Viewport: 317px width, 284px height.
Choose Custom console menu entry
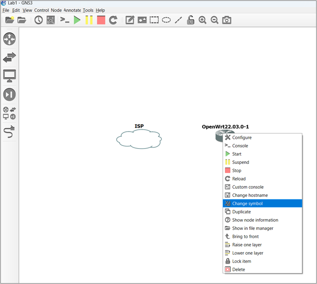click(x=263, y=187)
